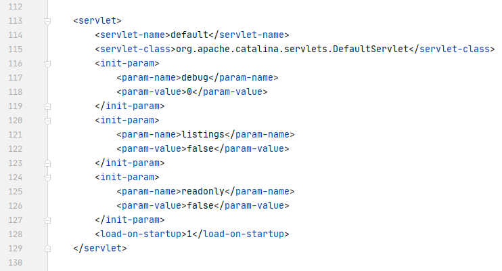This screenshot has height=271, width=502.
Task: Collapse the servlet block fold marker on line 113
Action: [47, 22]
